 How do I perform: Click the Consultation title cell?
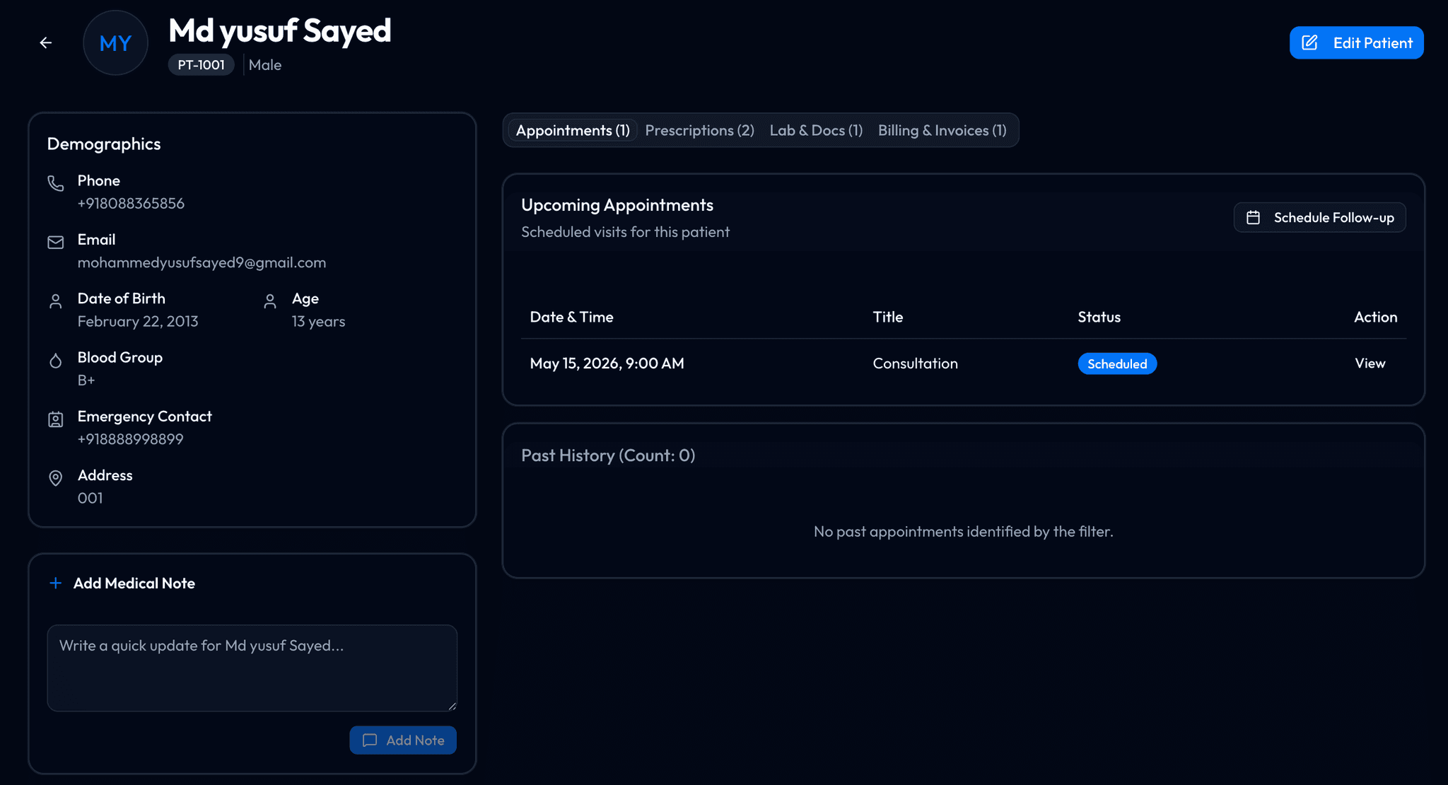click(915, 364)
